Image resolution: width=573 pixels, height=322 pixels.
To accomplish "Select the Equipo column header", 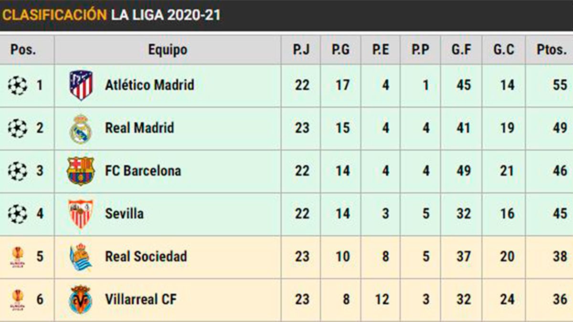I will [x=168, y=50].
